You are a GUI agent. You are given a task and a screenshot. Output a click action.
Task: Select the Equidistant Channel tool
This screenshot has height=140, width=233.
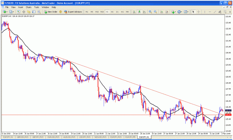click(x=220, y=12)
